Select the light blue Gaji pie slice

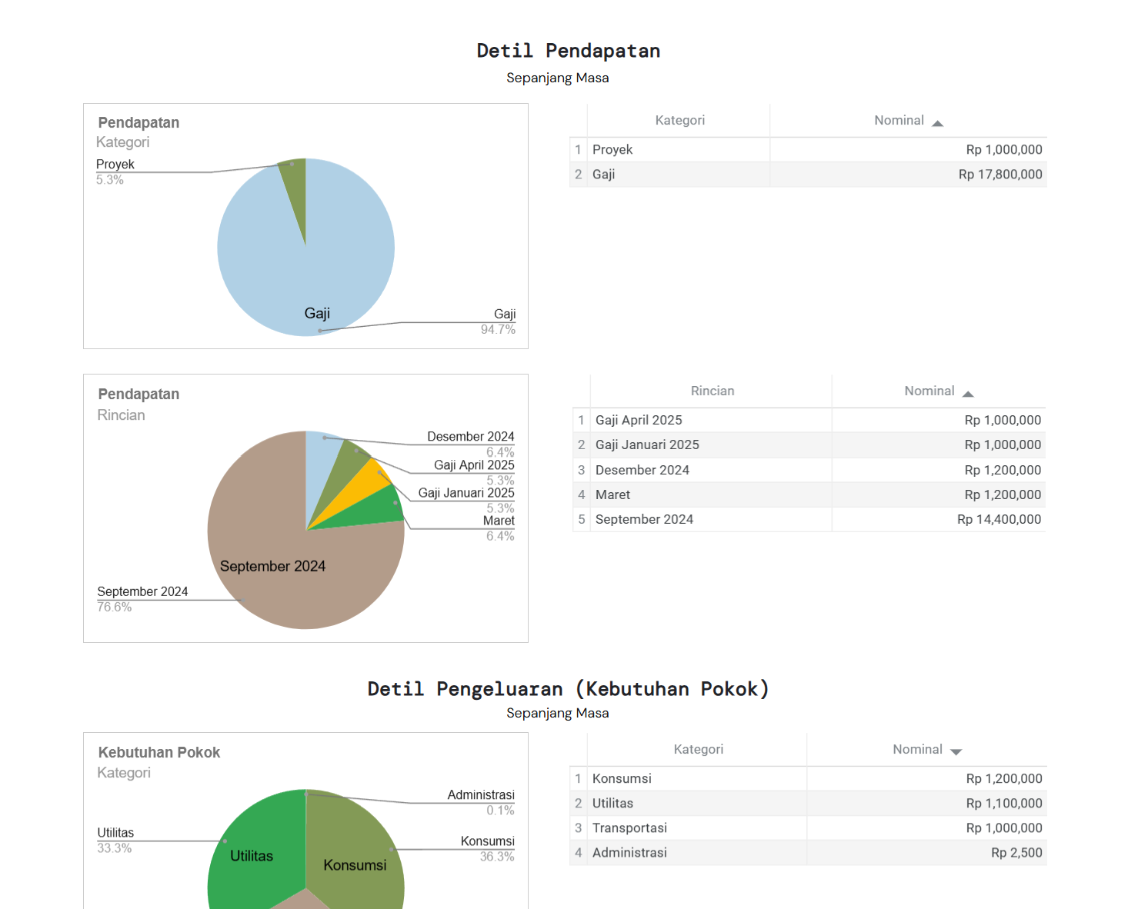tap(339, 254)
